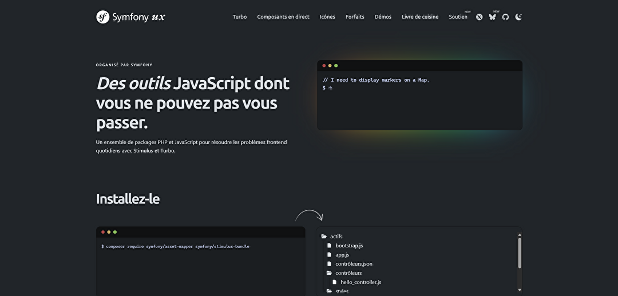This screenshot has width=618, height=296.
Task: Click file icon next to bootstrap.js
Action: pyautogui.click(x=329, y=246)
